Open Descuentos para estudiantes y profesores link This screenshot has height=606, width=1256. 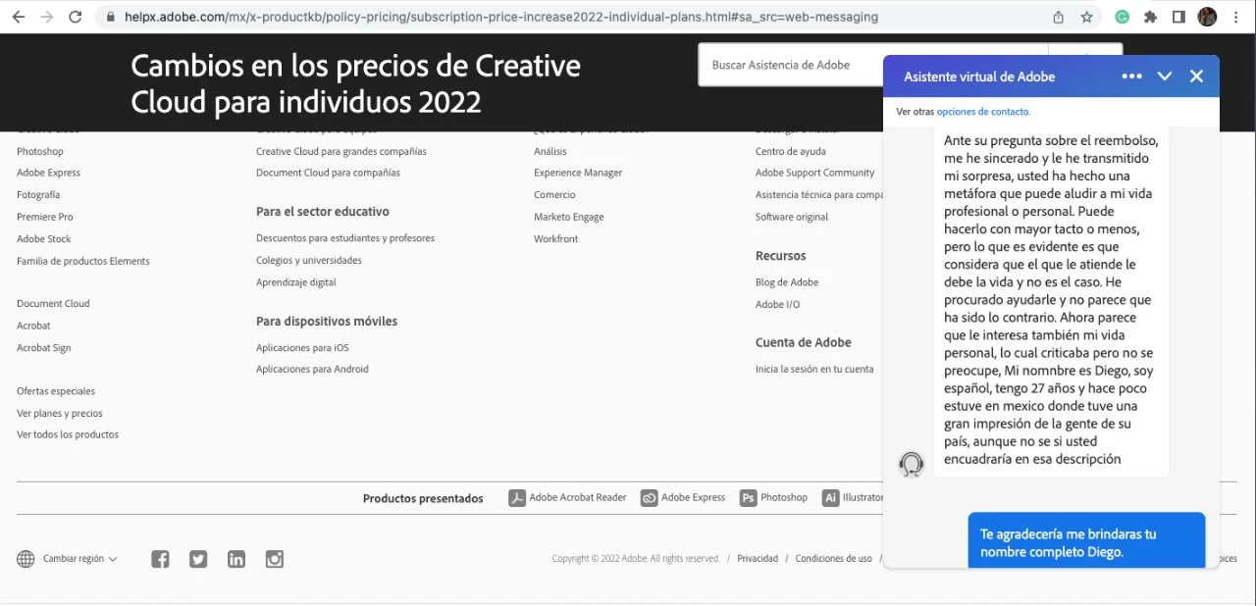coord(345,238)
